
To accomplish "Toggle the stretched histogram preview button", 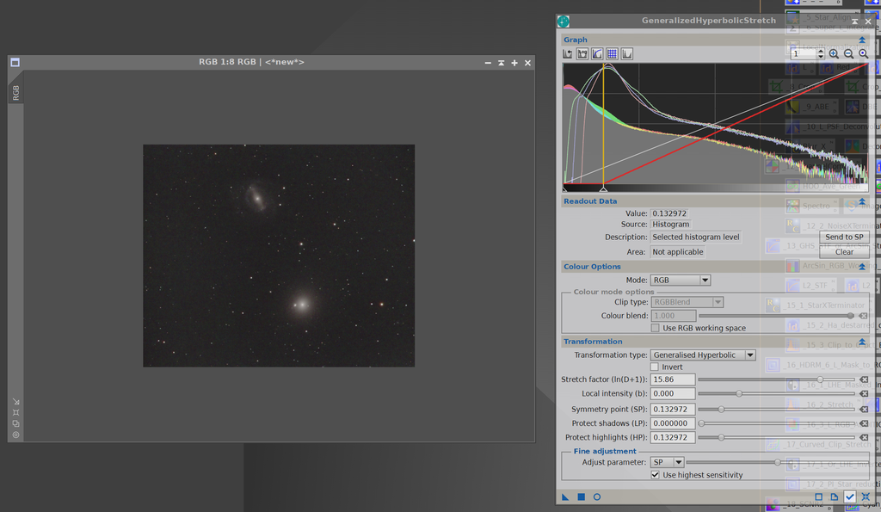I will 627,54.
